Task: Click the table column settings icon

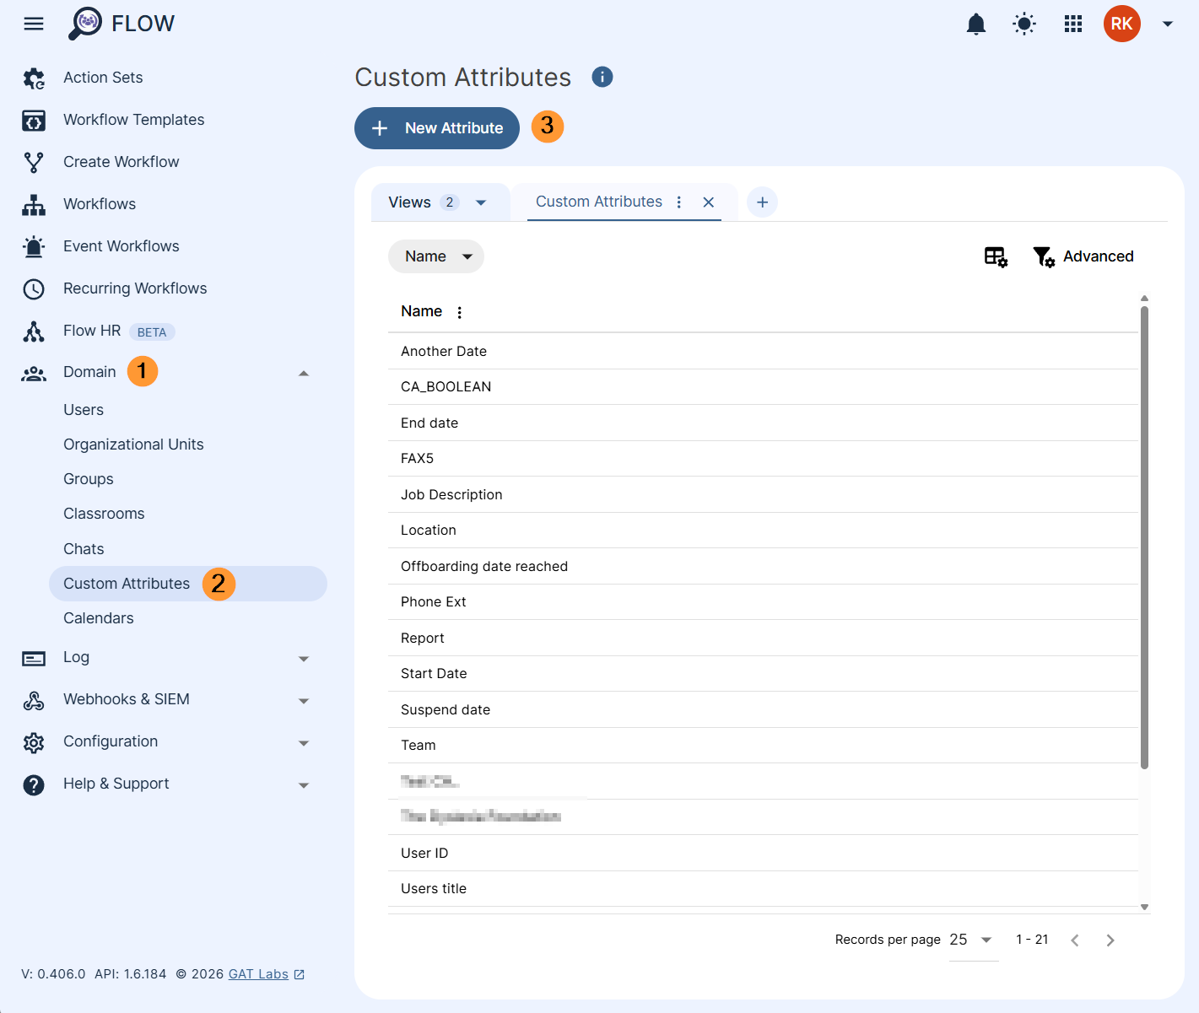Action: point(996,256)
